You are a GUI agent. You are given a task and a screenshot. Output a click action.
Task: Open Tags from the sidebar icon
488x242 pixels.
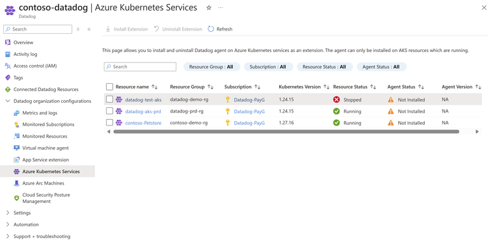click(8, 77)
